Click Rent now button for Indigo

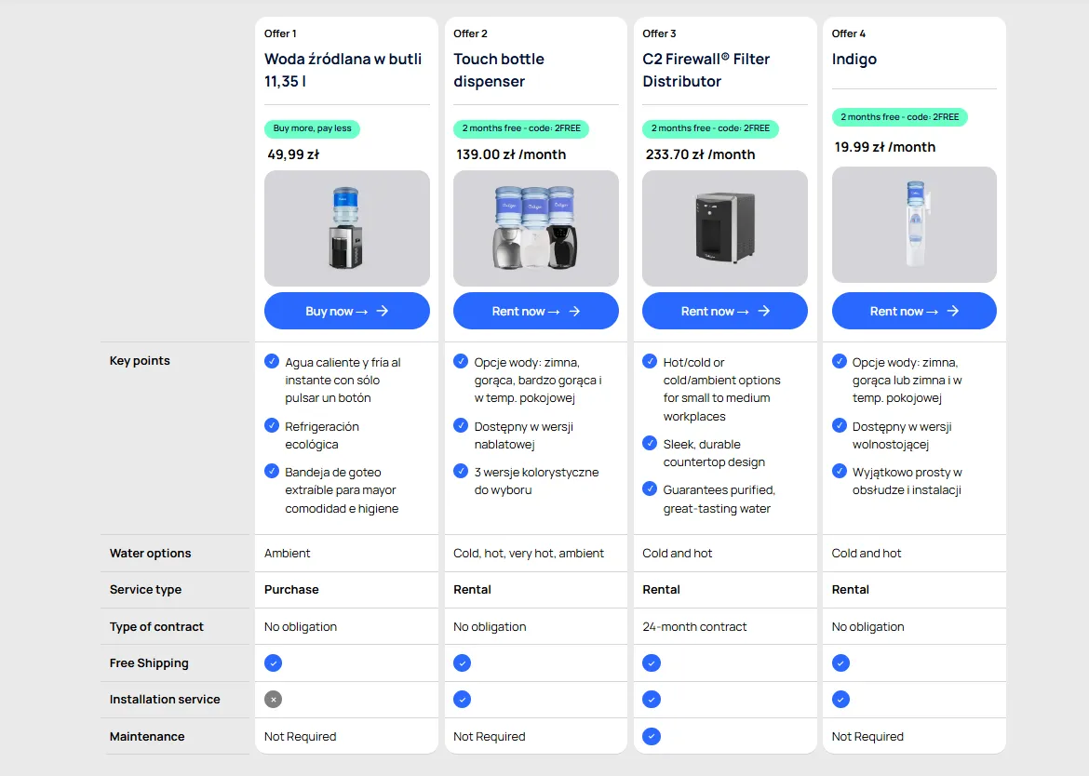pyautogui.click(x=913, y=311)
